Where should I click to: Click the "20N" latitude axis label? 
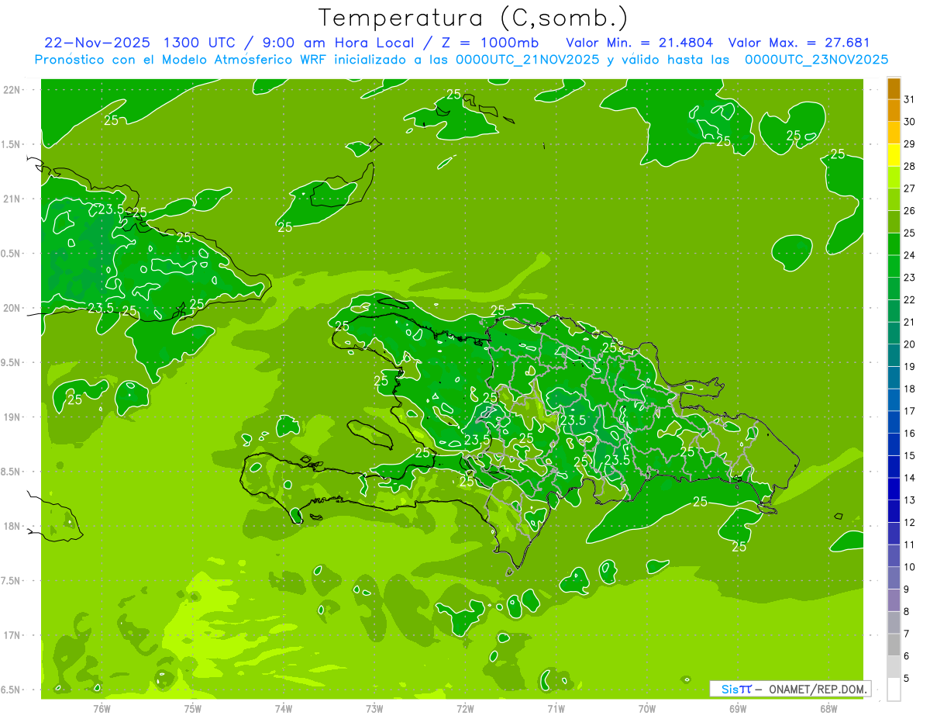tap(12, 308)
